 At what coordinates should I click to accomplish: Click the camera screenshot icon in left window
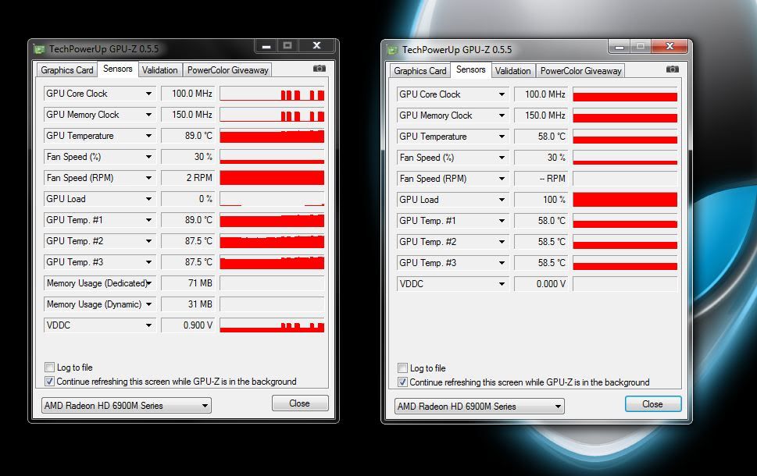319,69
